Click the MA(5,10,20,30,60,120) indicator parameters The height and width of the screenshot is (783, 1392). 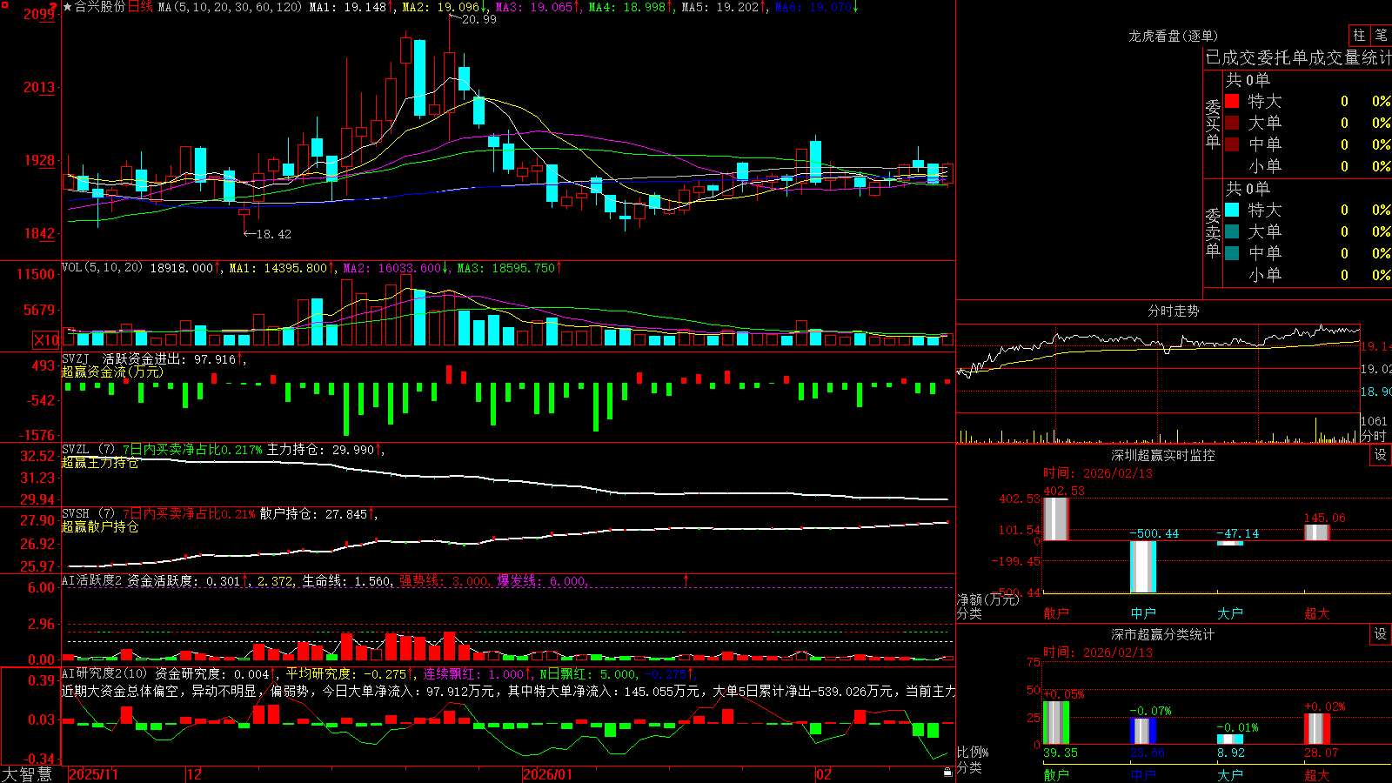[230, 7]
